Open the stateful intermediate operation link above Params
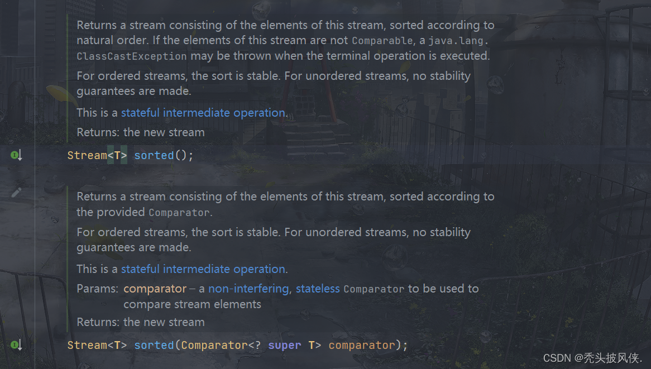The image size is (651, 369). pyautogui.click(x=203, y=269)
